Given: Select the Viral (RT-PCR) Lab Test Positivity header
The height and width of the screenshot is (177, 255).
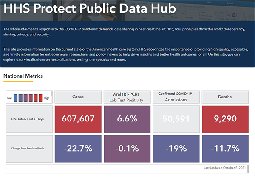Looking at the screenshot, I should point(127,97).
